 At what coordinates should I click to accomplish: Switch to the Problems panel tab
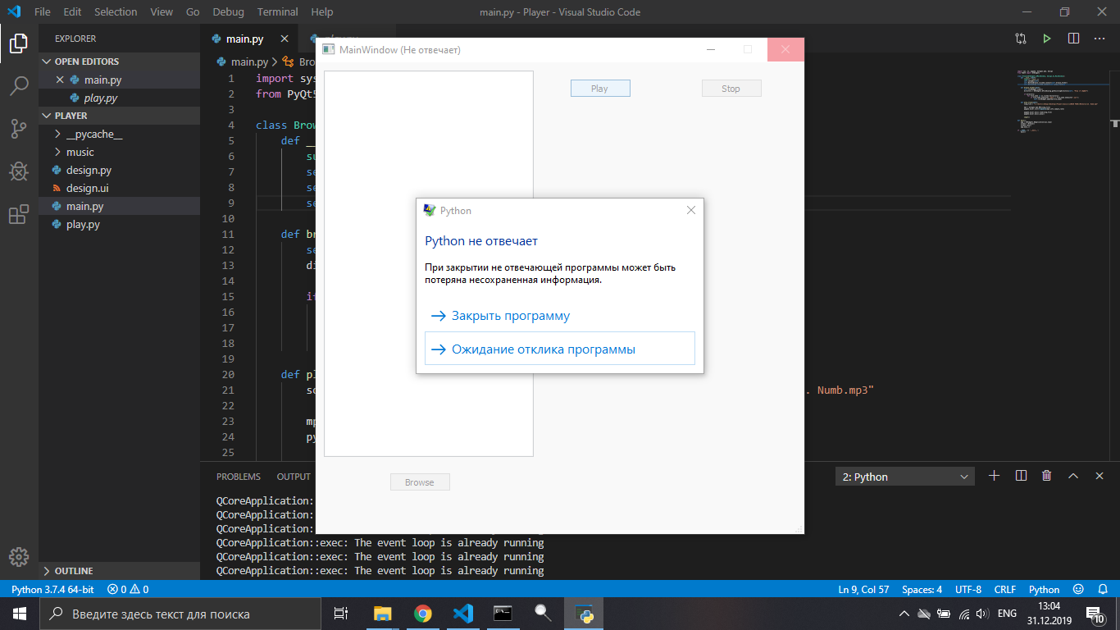239,477
